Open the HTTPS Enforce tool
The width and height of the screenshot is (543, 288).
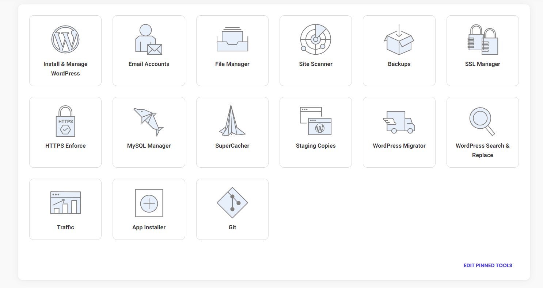tap(65, 132)
